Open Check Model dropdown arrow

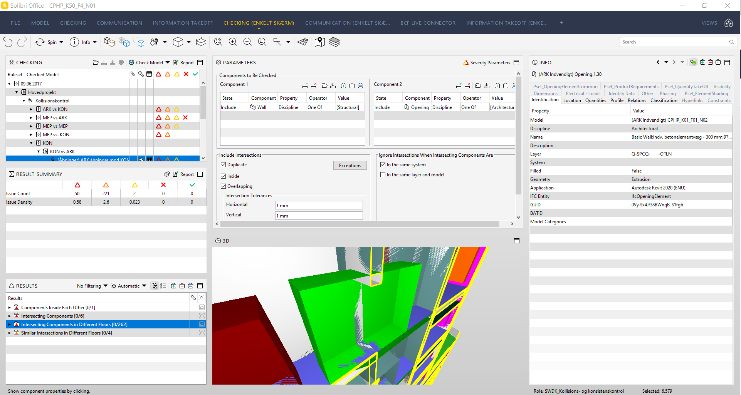pyautogui.click(x=168, y=62)
